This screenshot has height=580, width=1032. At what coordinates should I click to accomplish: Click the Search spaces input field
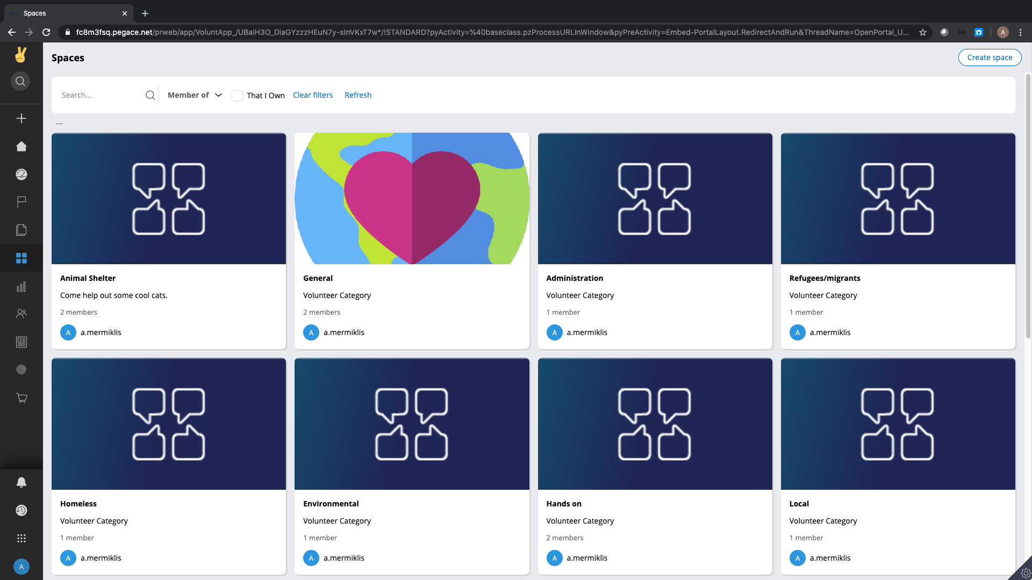(101, 95)
